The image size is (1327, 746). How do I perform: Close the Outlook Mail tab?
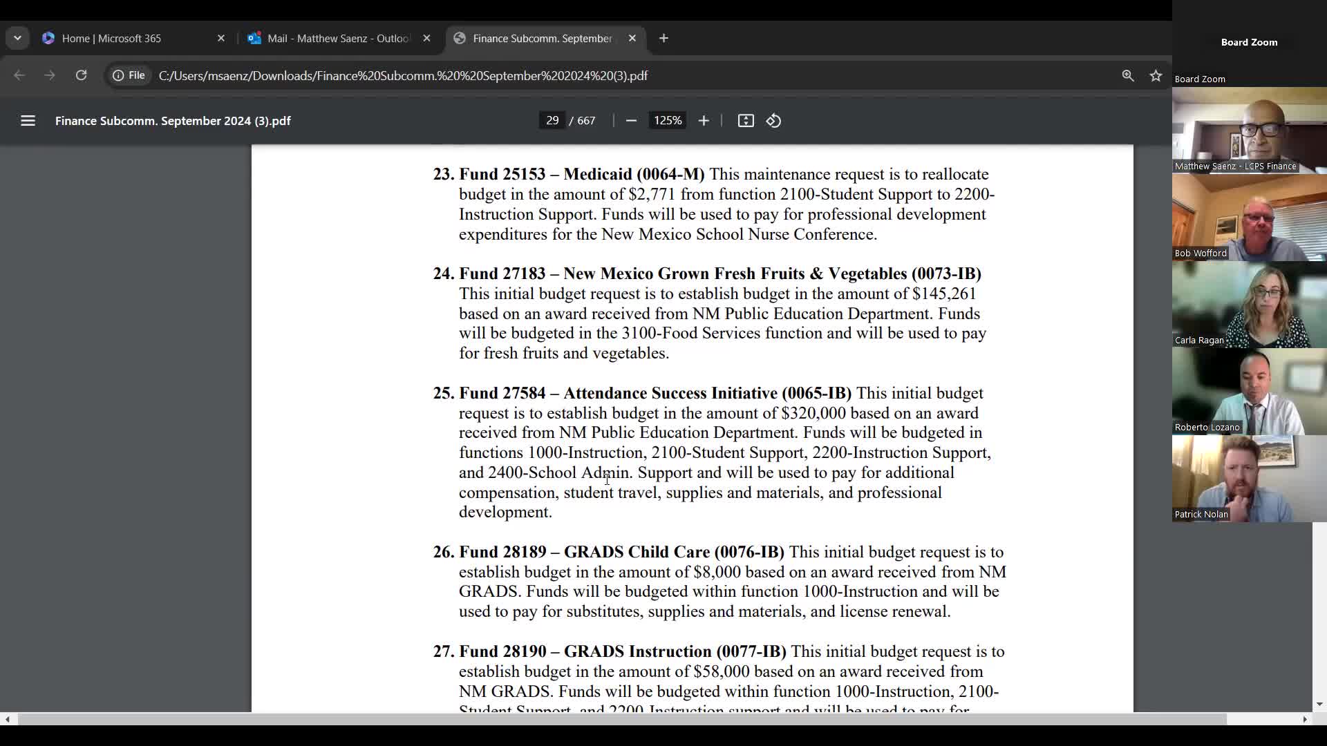click(426, 38)
